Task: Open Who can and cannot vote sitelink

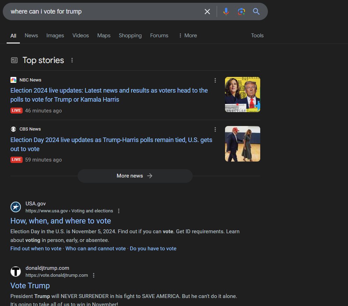Action: point(96,249)
